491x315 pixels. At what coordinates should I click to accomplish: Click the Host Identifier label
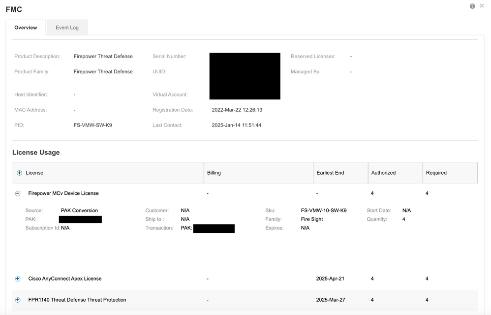(x=31, y=94)
